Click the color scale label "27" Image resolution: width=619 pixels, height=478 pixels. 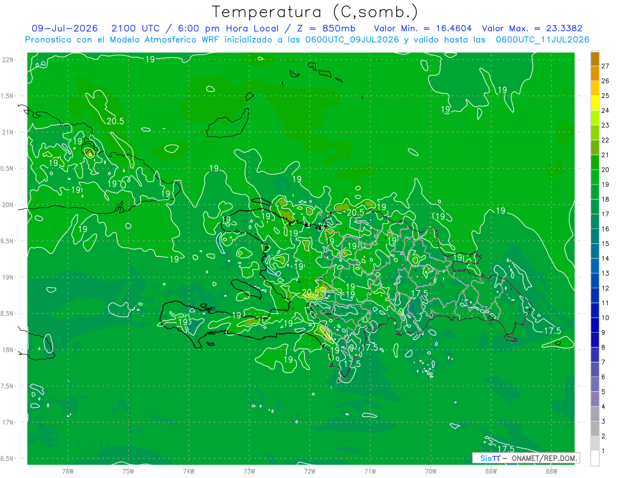pyautogui.click(x=606, y=66)
